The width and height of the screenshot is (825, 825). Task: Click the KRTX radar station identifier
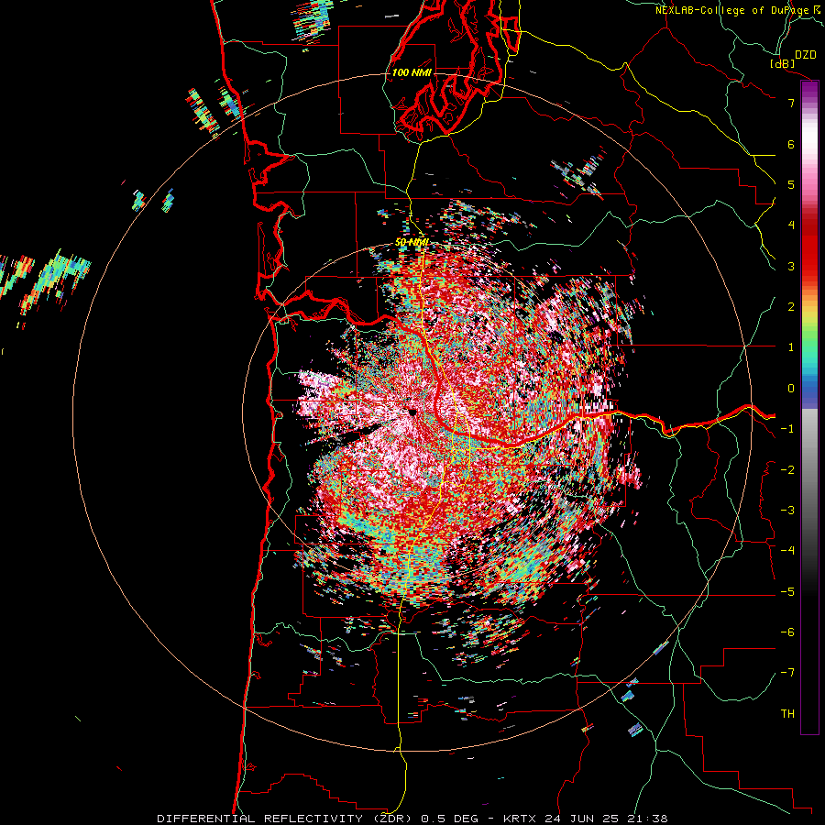tap(520, 819)
